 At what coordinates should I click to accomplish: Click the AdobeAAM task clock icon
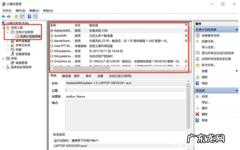pos(52,30)
